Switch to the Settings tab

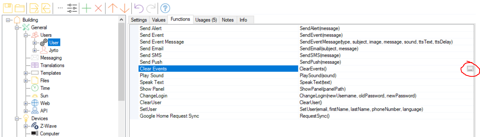pyautogui.click(x=139, y=20)
